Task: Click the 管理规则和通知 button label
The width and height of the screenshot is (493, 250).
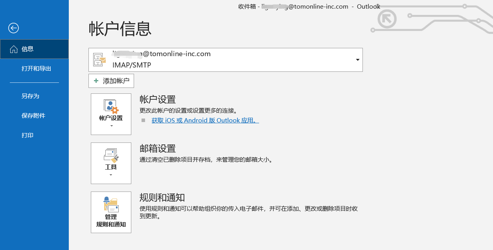Action: click(111, 221)
